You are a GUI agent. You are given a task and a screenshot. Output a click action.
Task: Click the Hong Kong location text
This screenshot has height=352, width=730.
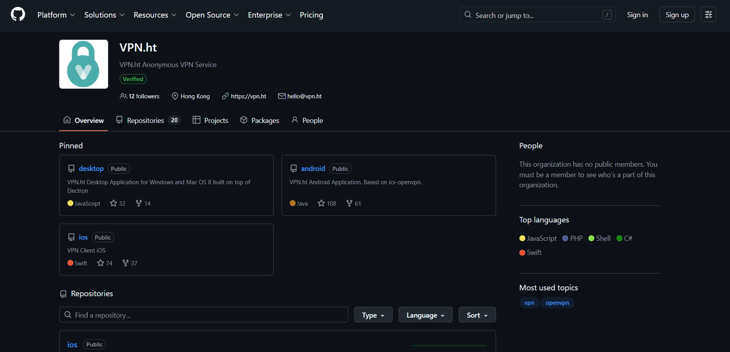[x=195, y=96]
